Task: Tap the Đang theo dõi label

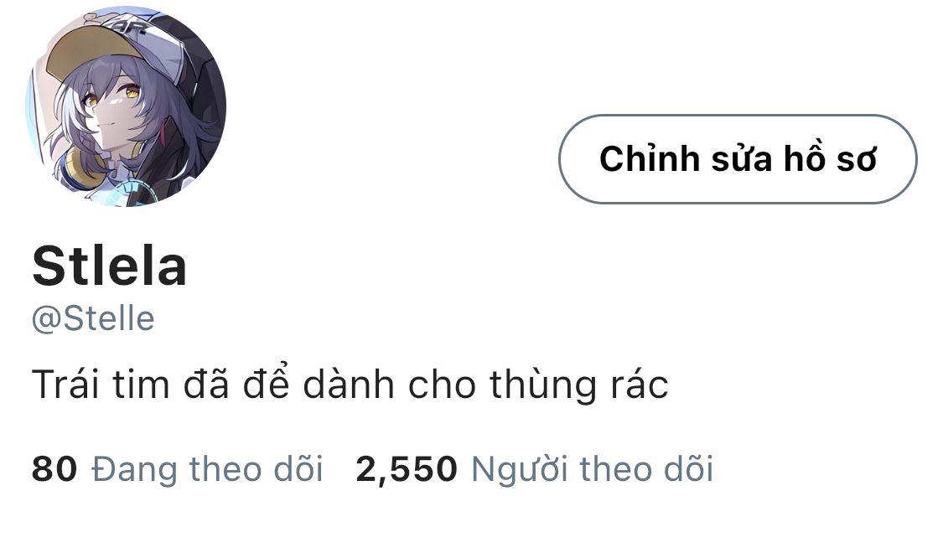Action: (x=208, y=469)
